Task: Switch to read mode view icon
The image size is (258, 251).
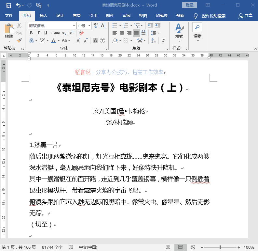Action: [x=168, y=247]
